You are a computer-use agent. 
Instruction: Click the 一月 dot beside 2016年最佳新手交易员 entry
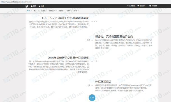(92, 62)
